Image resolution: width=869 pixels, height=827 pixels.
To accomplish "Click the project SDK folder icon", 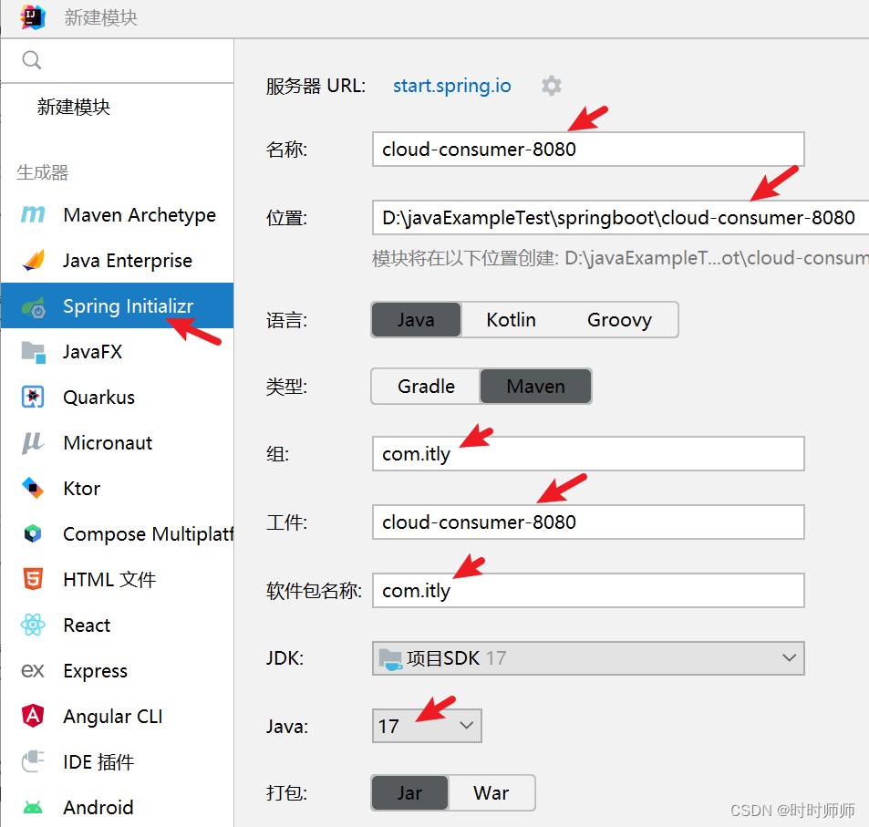I will click(390, 658).
